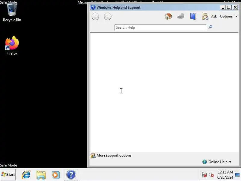Screen dimensions: 241x181
Task: Select the Firefox desktop shortcut
Action: pyautogui.click(x=12, y=46)
